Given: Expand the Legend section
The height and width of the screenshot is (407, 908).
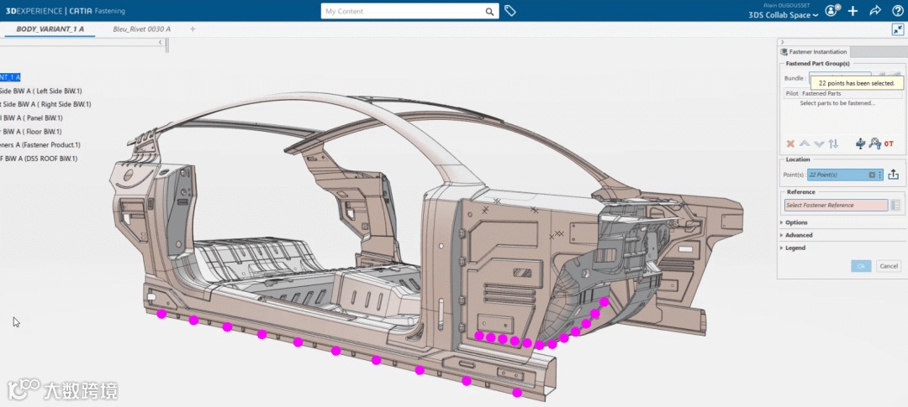Looking at the screenshot, I should point(793,248).
